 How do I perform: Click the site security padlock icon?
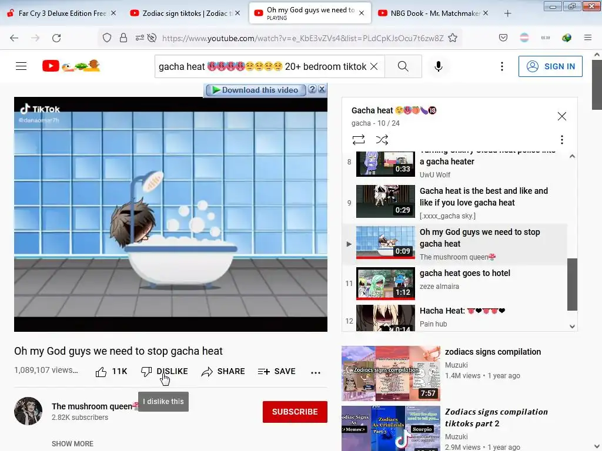coord(123,38)
